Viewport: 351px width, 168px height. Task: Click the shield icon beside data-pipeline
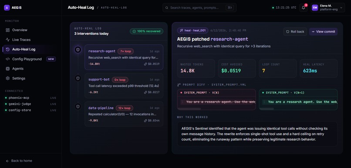tap(78, 107)
